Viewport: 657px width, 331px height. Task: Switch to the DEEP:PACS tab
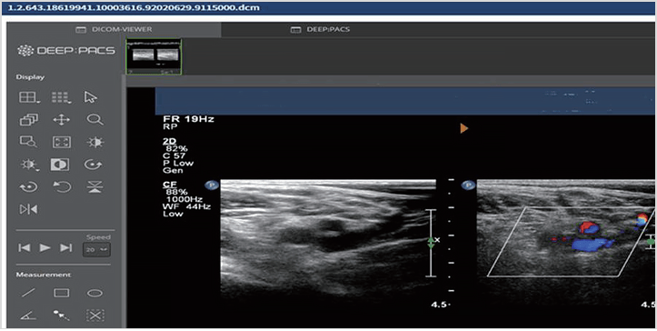[320, 29]
